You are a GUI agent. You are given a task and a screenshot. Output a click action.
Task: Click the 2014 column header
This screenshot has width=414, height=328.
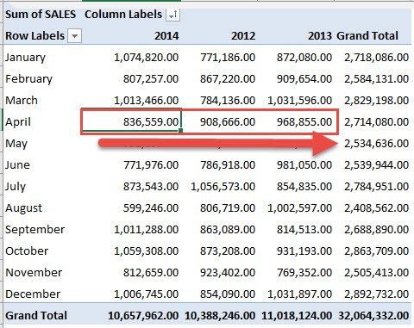pos(166,36)
